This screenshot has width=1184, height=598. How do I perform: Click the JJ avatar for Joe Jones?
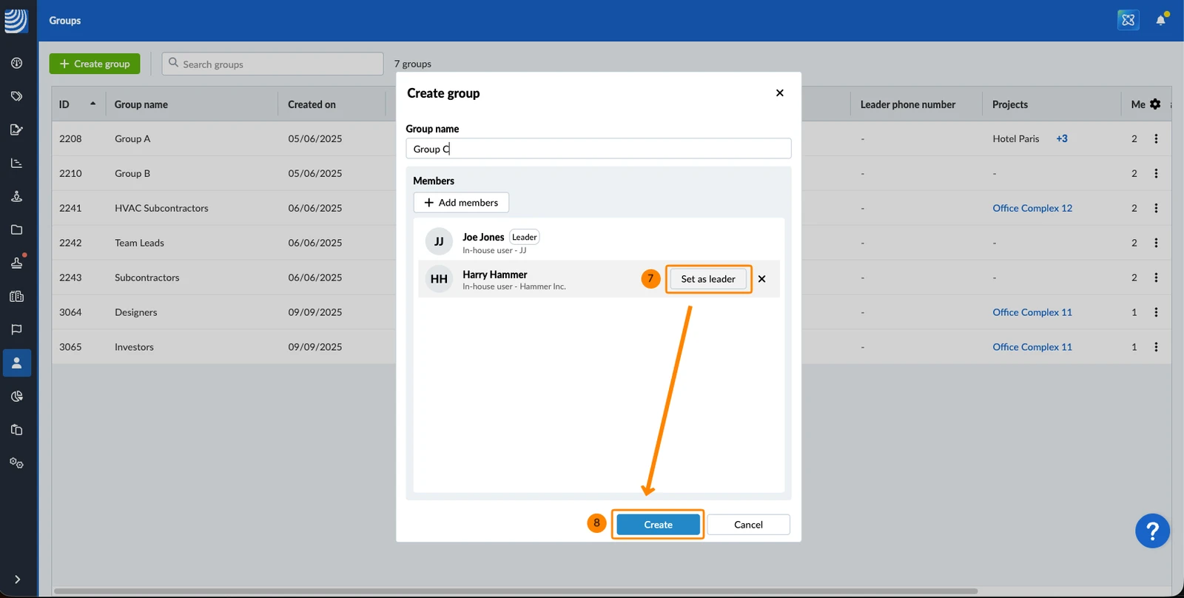click(x=439, y=241)
